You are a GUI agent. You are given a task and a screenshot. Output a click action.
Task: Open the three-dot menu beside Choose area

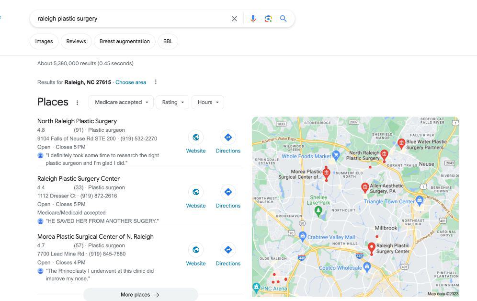[156, 82]
